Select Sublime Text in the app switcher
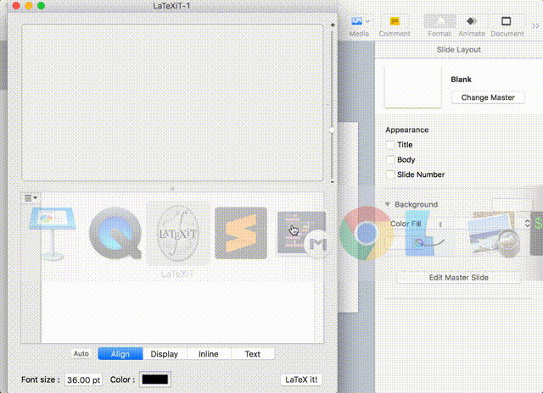 click(x=241, y=233)
